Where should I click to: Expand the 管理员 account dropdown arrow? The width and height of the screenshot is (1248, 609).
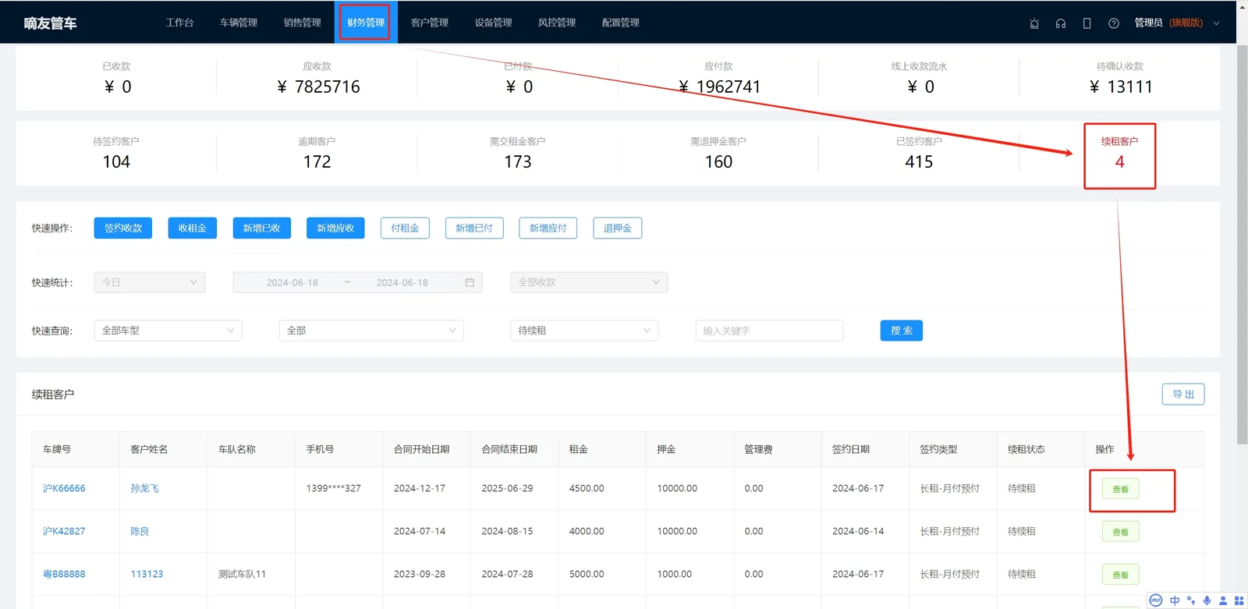click(x=1216, y=23)
